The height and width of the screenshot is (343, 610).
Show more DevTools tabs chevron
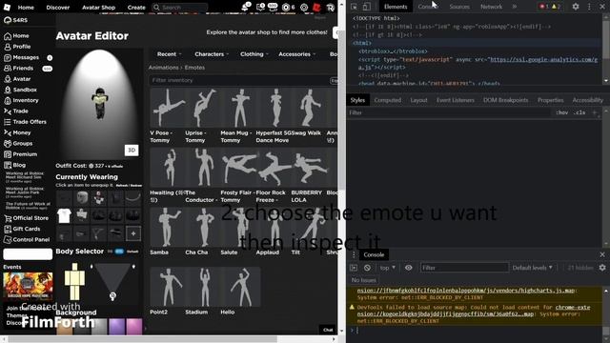(x=515, y=7)
